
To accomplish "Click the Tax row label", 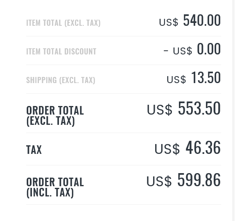I will pos(34,149).
